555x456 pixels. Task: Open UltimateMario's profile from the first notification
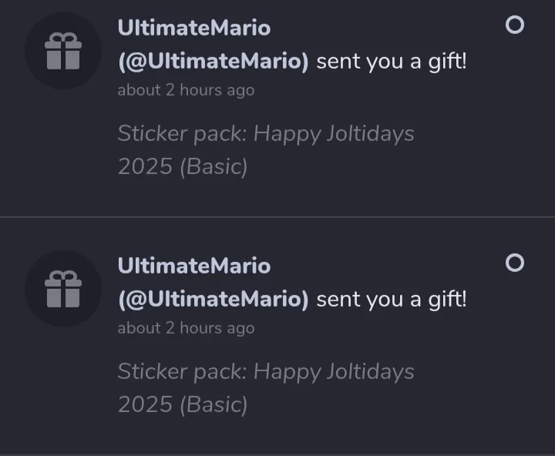pos(193,28)
